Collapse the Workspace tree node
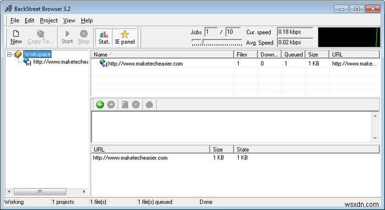This screenshot has width=385, height=210. (x=9, y=54)
